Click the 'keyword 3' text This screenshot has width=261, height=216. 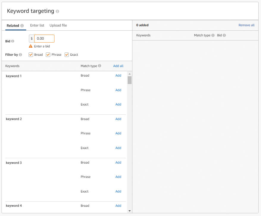[14, 163]
